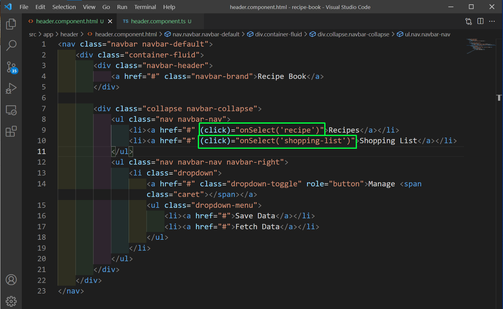Open the Terminal menu
This screenshot has width=503, height=309.
[146, 7]
